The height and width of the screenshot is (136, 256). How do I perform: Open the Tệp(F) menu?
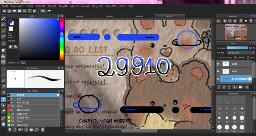pyautogui.click(x=5, y=6)
